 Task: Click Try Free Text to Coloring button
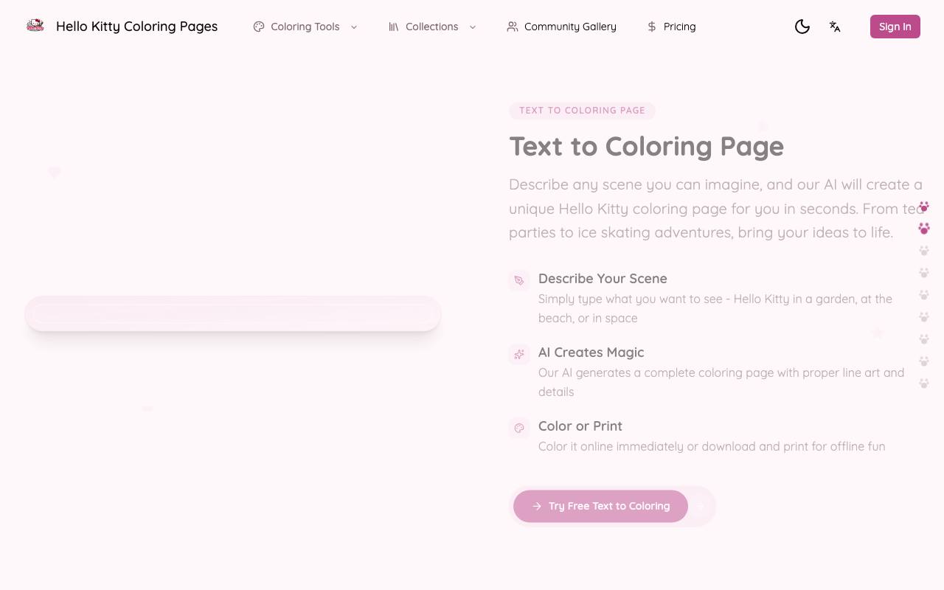pos(600,506)
